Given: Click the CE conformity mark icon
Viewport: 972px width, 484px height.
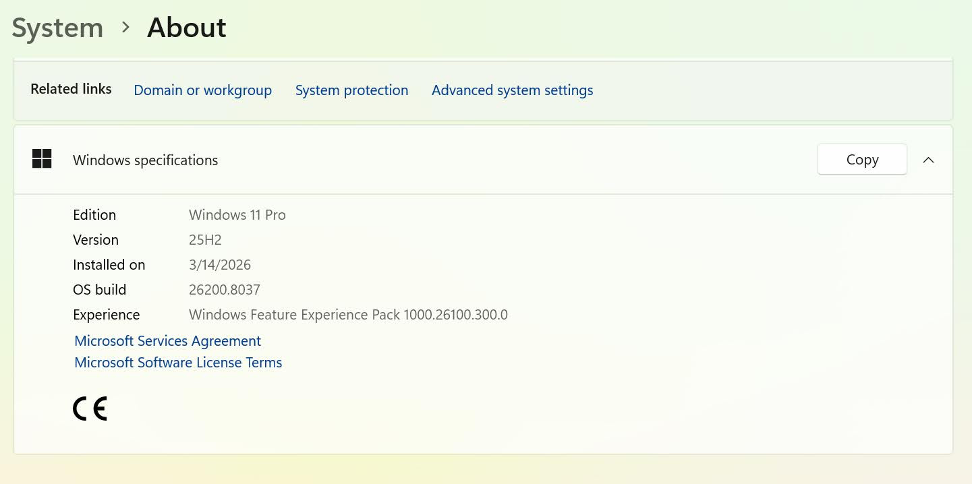Looking at the screenshot, I should [90, 409].
